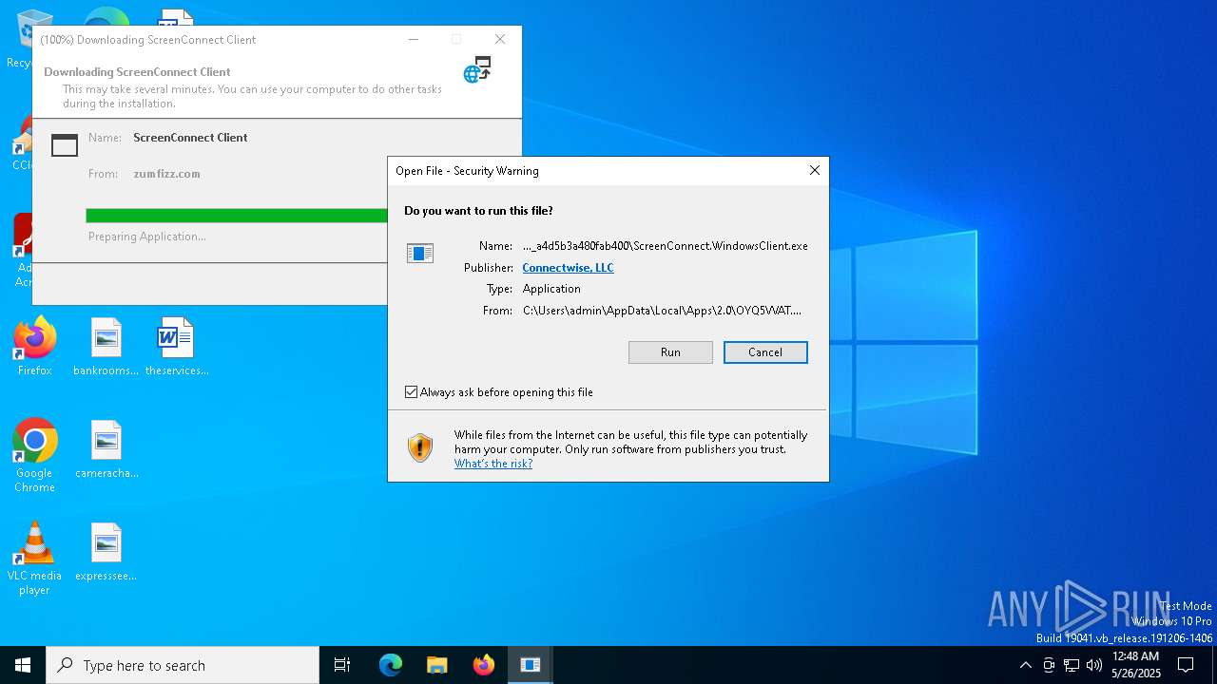Close the Downloading ScreenConnect Client window
Screen dimensions: 1217x684
pos(500,39)
